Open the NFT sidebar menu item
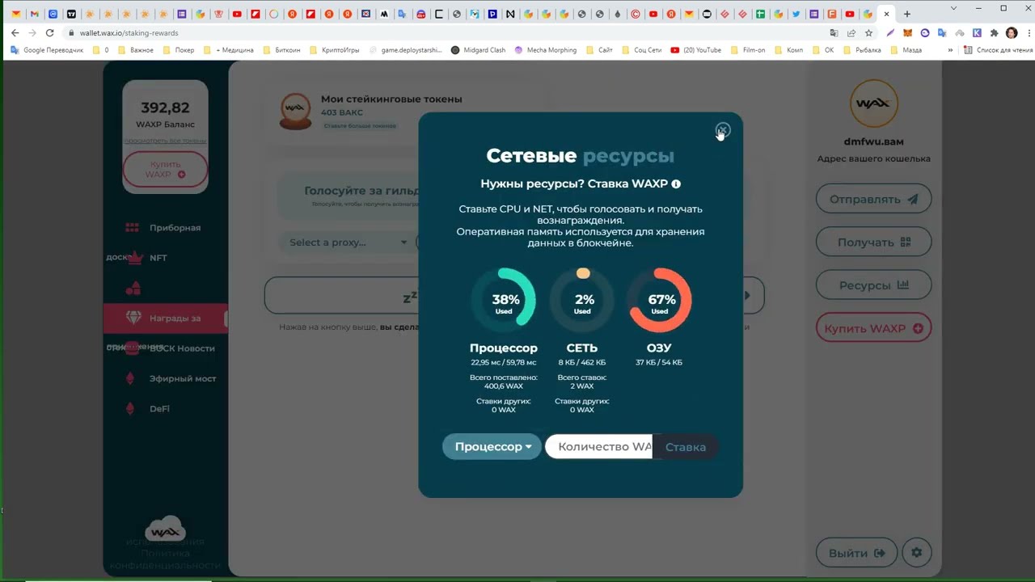Image resolution: width=1035 pixels, height=582 pixels. (x=158, y=258)
